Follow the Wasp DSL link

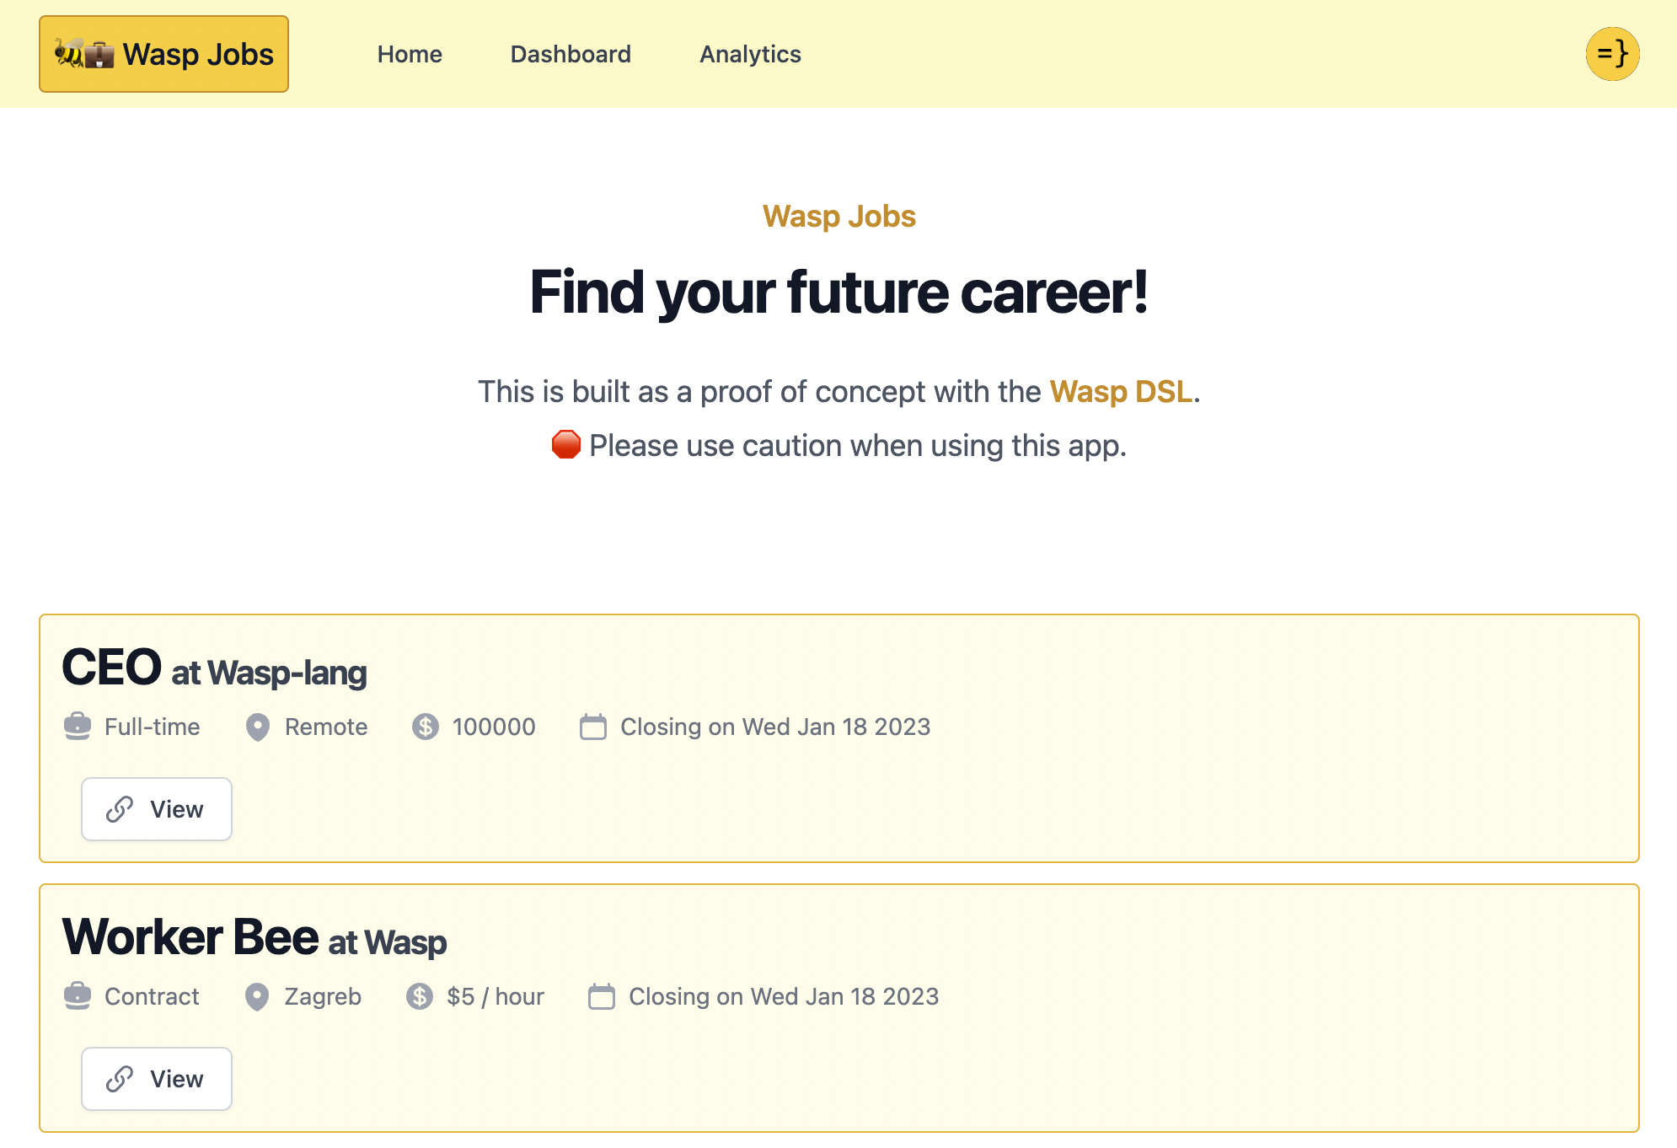1121,392
